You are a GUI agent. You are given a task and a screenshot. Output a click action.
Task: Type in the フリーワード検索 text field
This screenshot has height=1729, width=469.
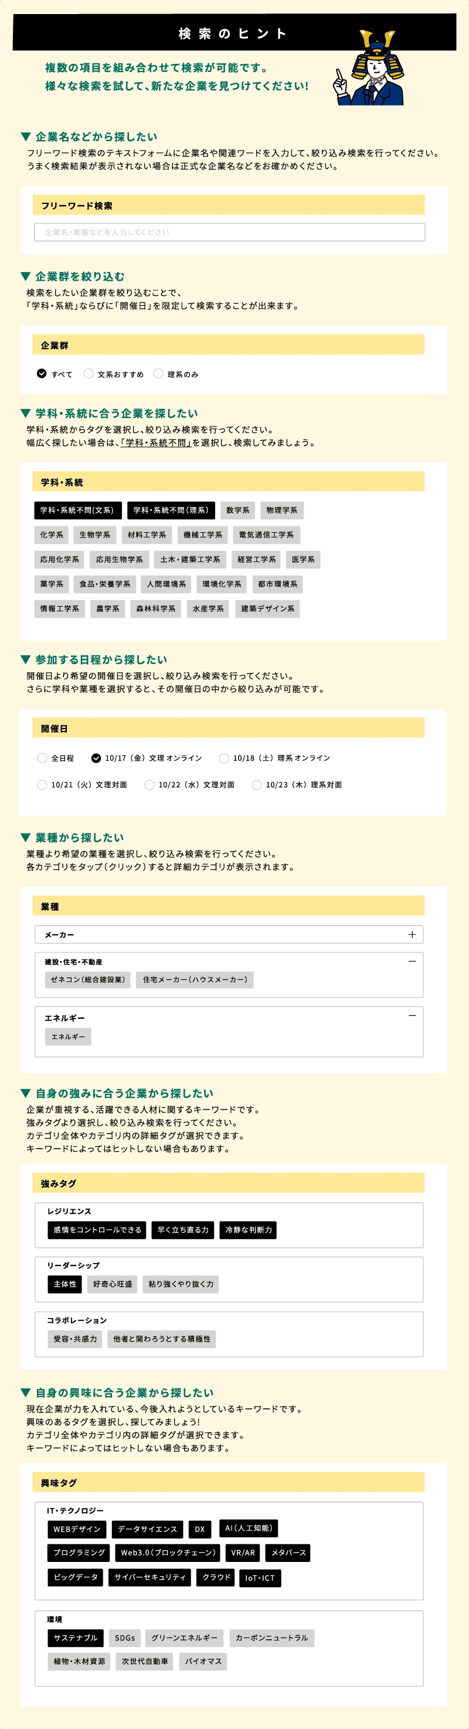point(229,232)
